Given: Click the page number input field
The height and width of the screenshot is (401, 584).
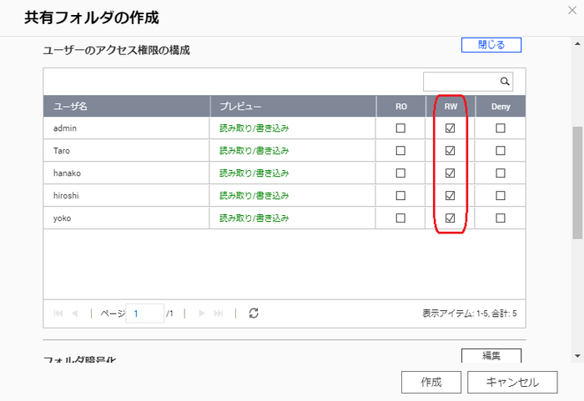Looking at the screenshot, I should pos(145,313).
